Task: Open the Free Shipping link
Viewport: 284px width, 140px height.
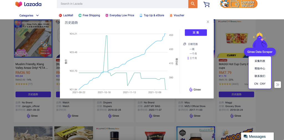Action: pyautogui.click(x=91, y=15)
